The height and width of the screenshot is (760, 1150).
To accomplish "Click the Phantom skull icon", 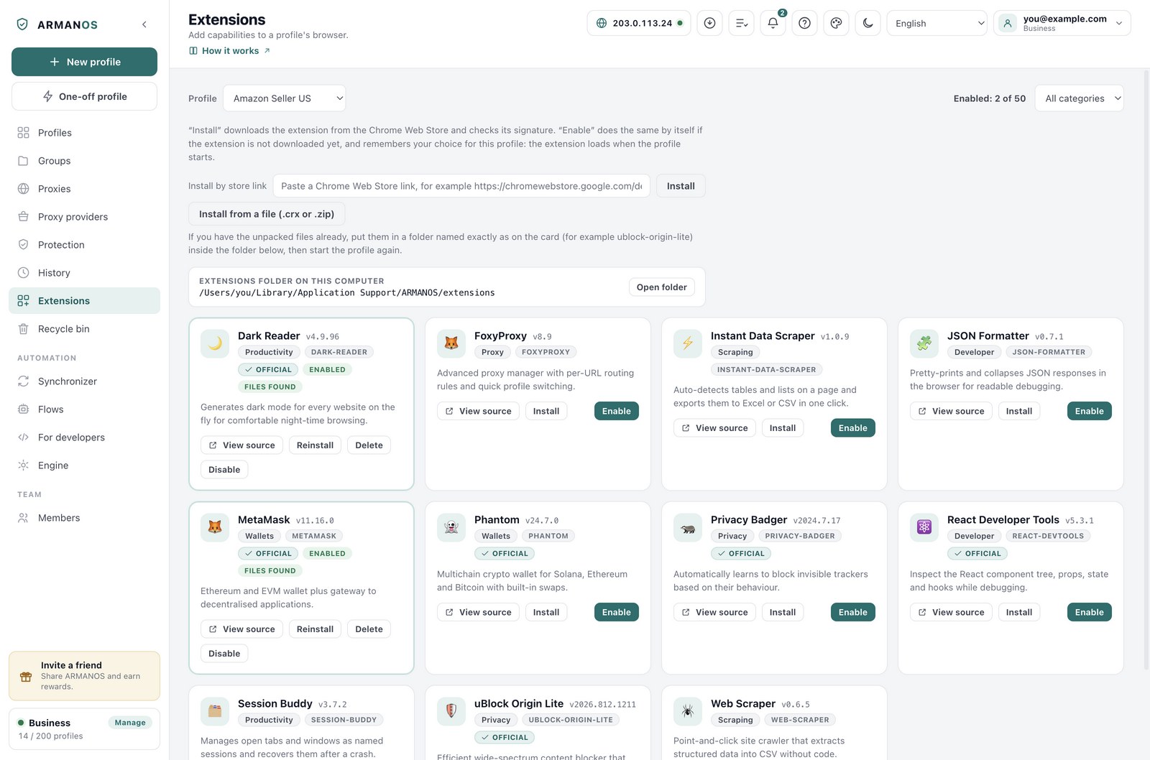I will tap(451, 527).
